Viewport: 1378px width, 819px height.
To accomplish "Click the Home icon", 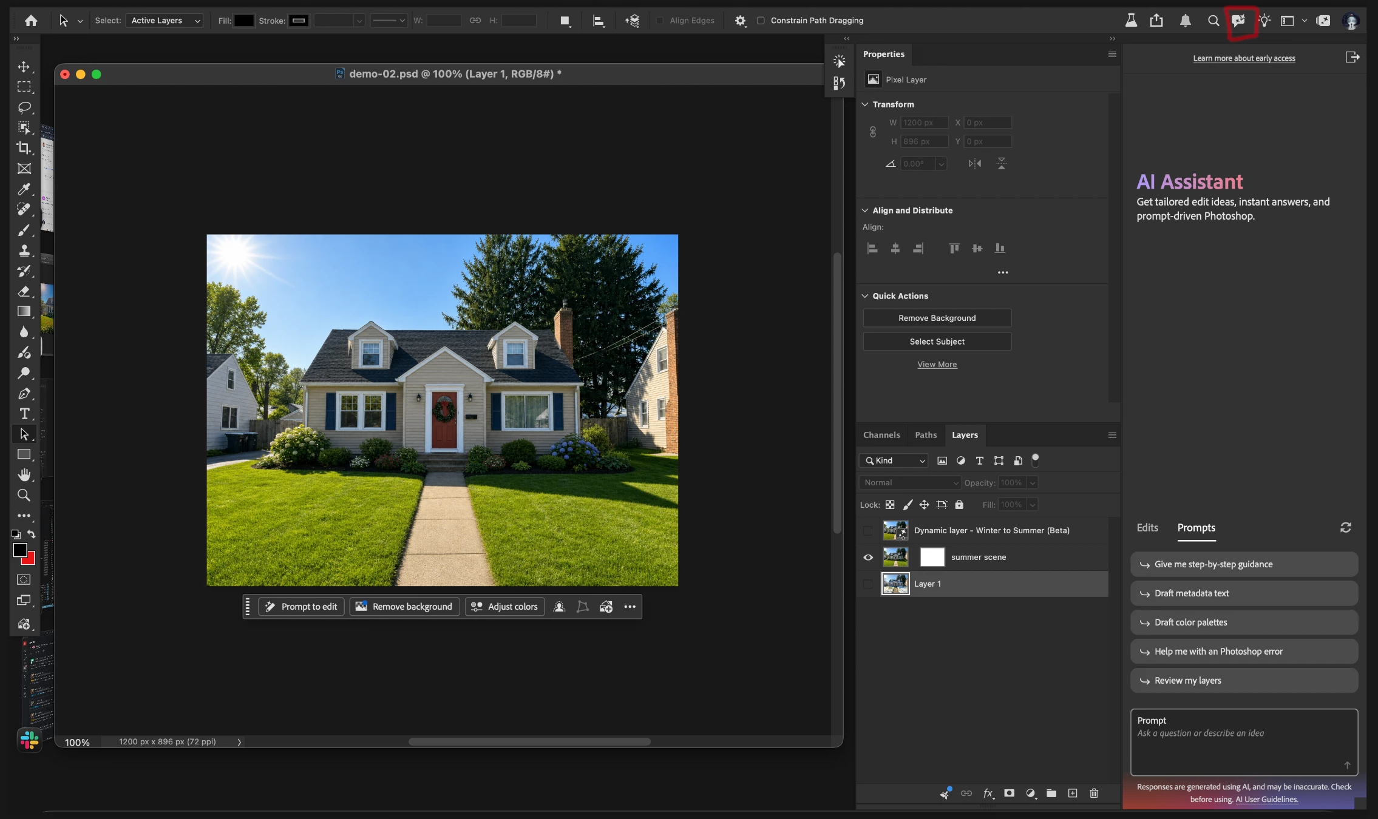I will coord(31,21).
